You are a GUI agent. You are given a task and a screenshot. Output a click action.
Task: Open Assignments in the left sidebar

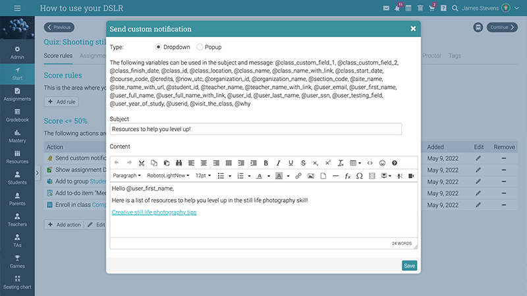tap(17, 94)
